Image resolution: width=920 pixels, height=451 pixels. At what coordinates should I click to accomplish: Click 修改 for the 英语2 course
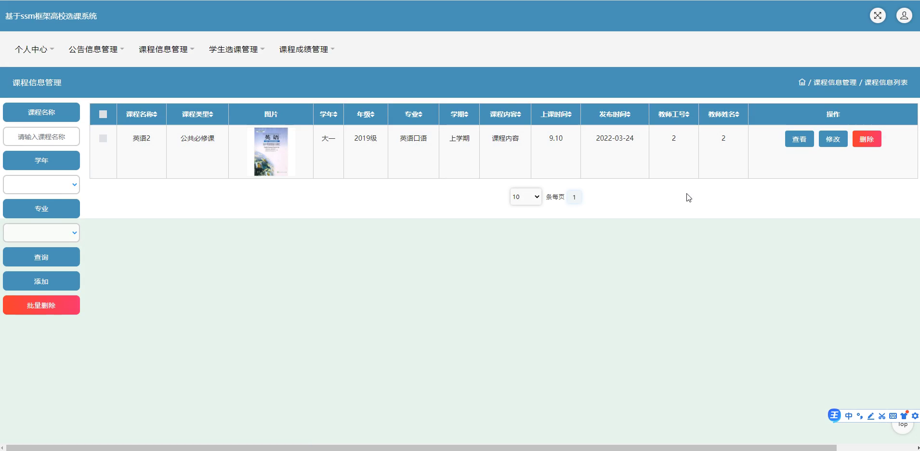(833, 139)
